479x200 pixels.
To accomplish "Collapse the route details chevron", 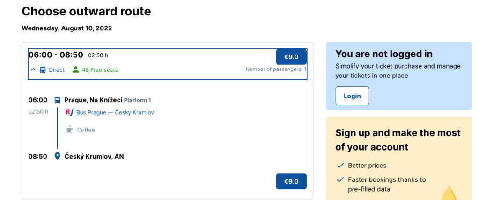I will click(33, 70).
